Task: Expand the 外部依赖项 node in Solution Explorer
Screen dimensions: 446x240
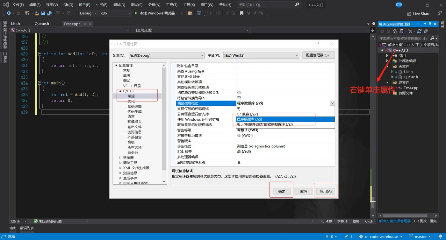Action: coord(387,61)
